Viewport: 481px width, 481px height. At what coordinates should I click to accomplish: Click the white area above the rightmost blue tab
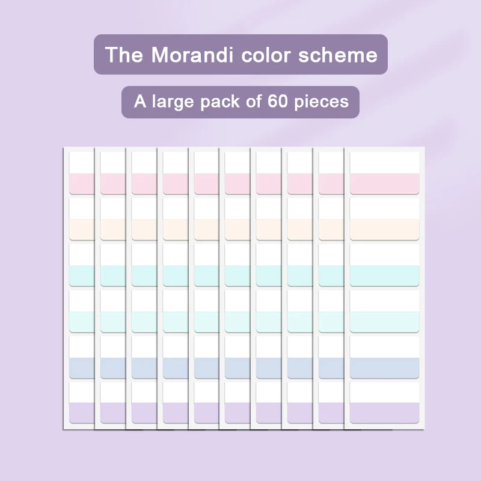click(x=384, y=346)
